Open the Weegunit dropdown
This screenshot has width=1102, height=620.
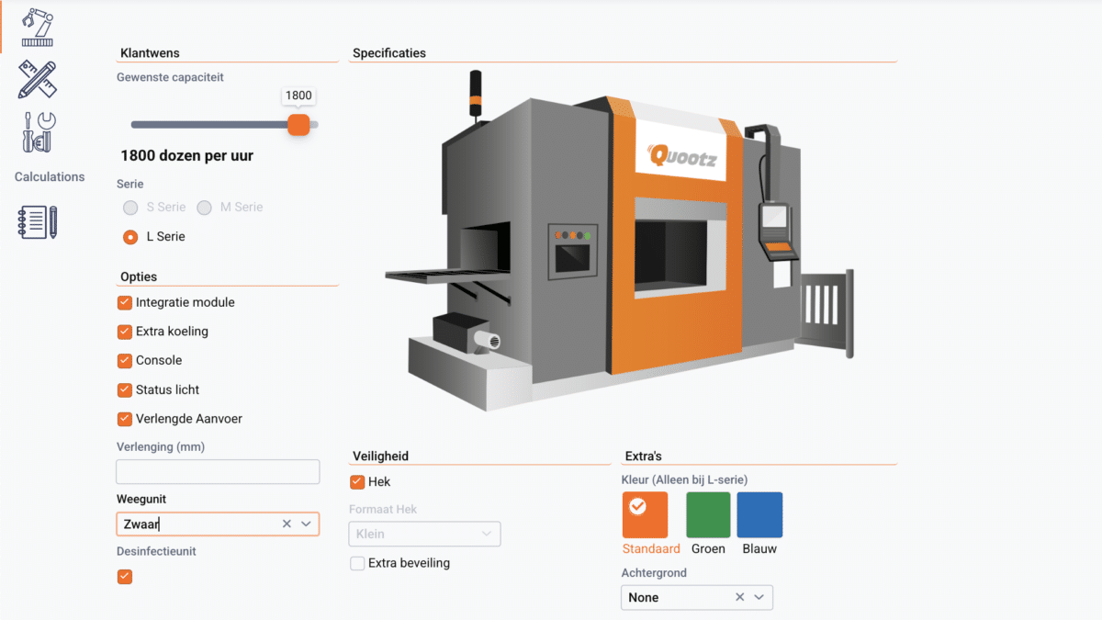pyautogui.click(x=306, y=524)
